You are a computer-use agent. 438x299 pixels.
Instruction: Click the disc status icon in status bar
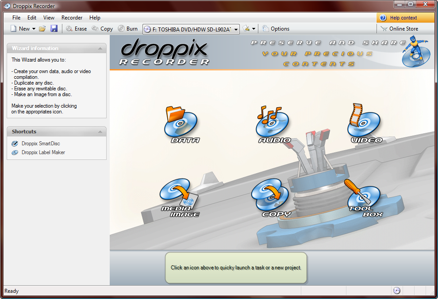[397, 291]
